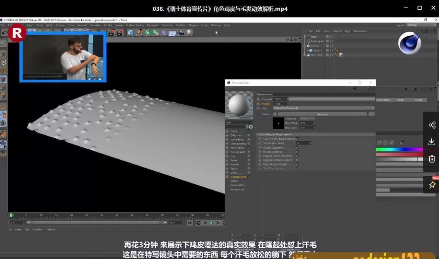Open the spline Pen tool icon
This screenshot has width=439, height=259.
click(139, 33)
